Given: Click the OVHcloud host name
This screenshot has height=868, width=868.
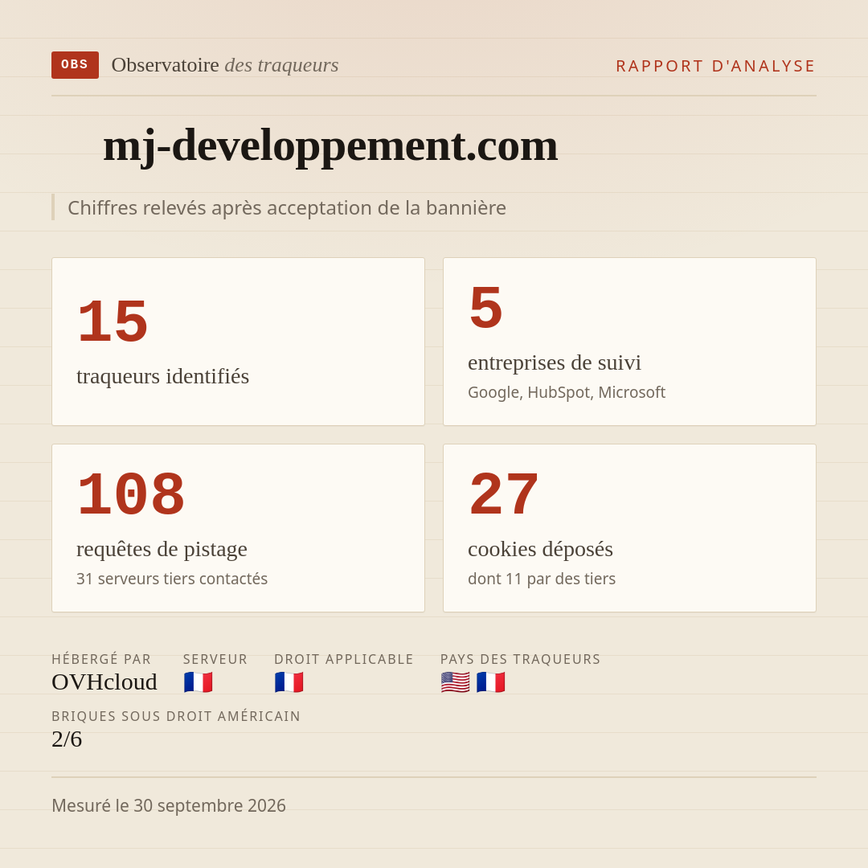Looking at the screenshot, I should pos(104,682).
